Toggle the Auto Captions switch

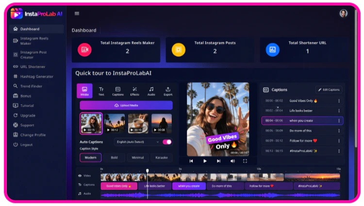pyautogui.click(x=167, y=142)
